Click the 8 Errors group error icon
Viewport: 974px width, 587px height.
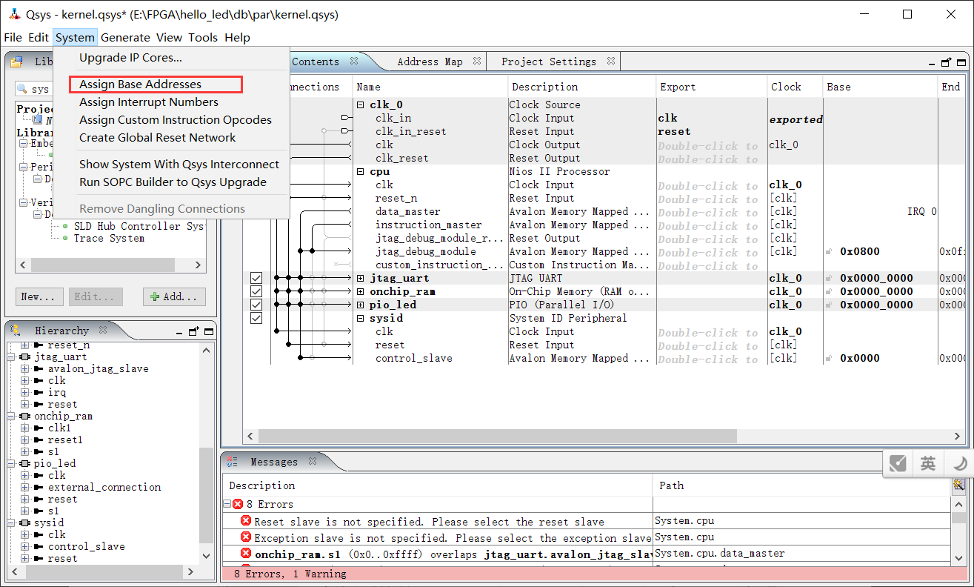click(238, 504)
